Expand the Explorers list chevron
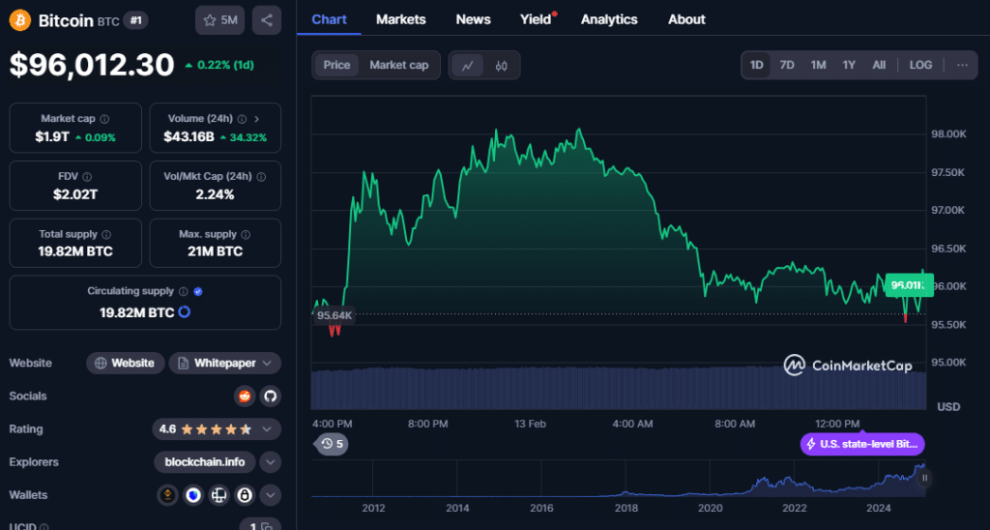Viewport: 990px width, 530px height. pyautogui.click(x=271, y=462)
